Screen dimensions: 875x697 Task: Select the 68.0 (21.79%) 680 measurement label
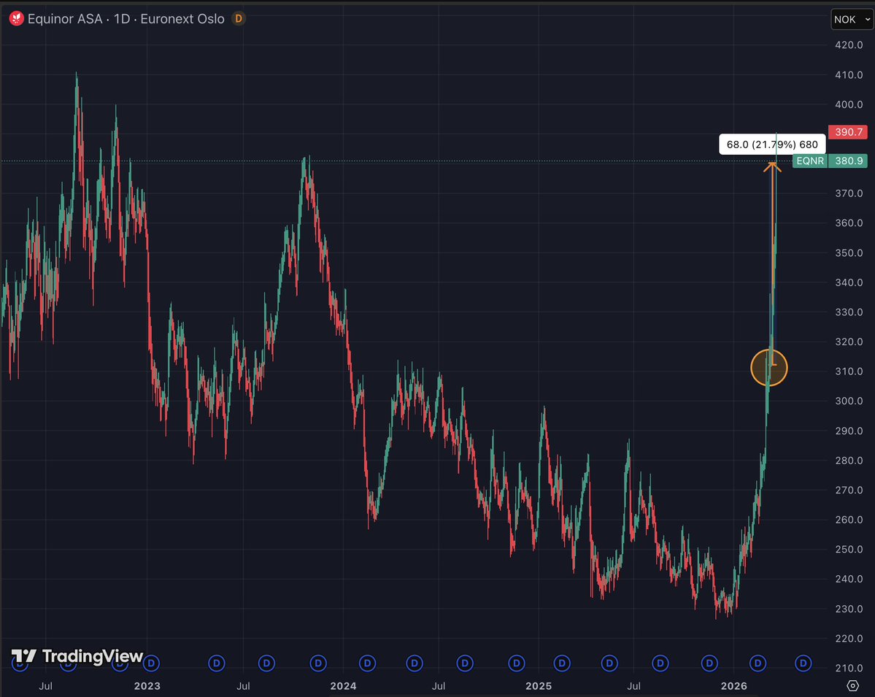coord(772,145)
